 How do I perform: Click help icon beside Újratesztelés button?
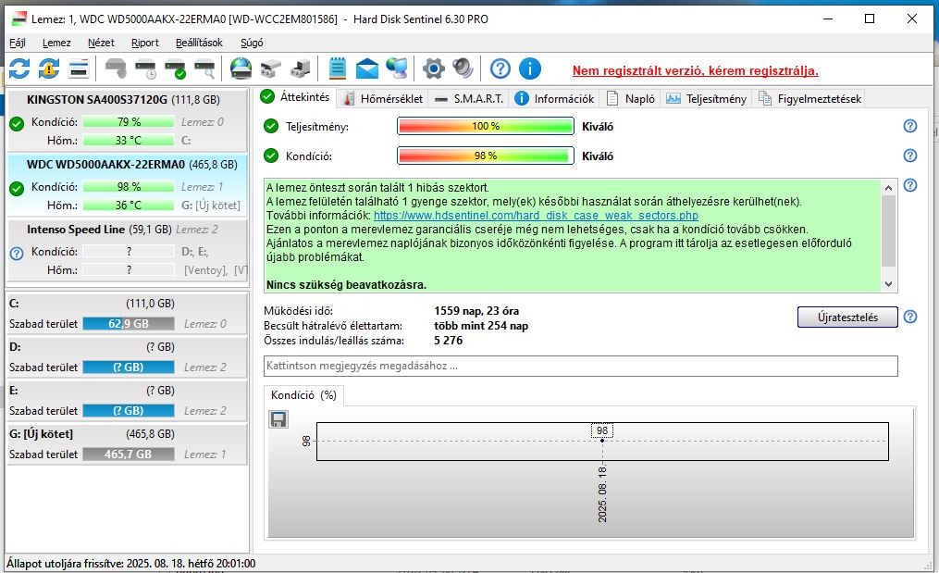(910, 317)
